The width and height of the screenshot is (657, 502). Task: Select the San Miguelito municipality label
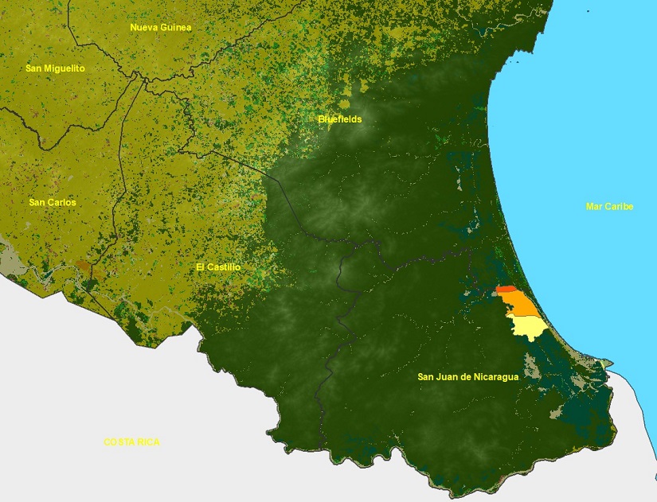(x=55, y=68)
